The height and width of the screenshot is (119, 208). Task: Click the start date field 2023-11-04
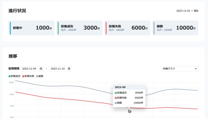click(32, 69)
